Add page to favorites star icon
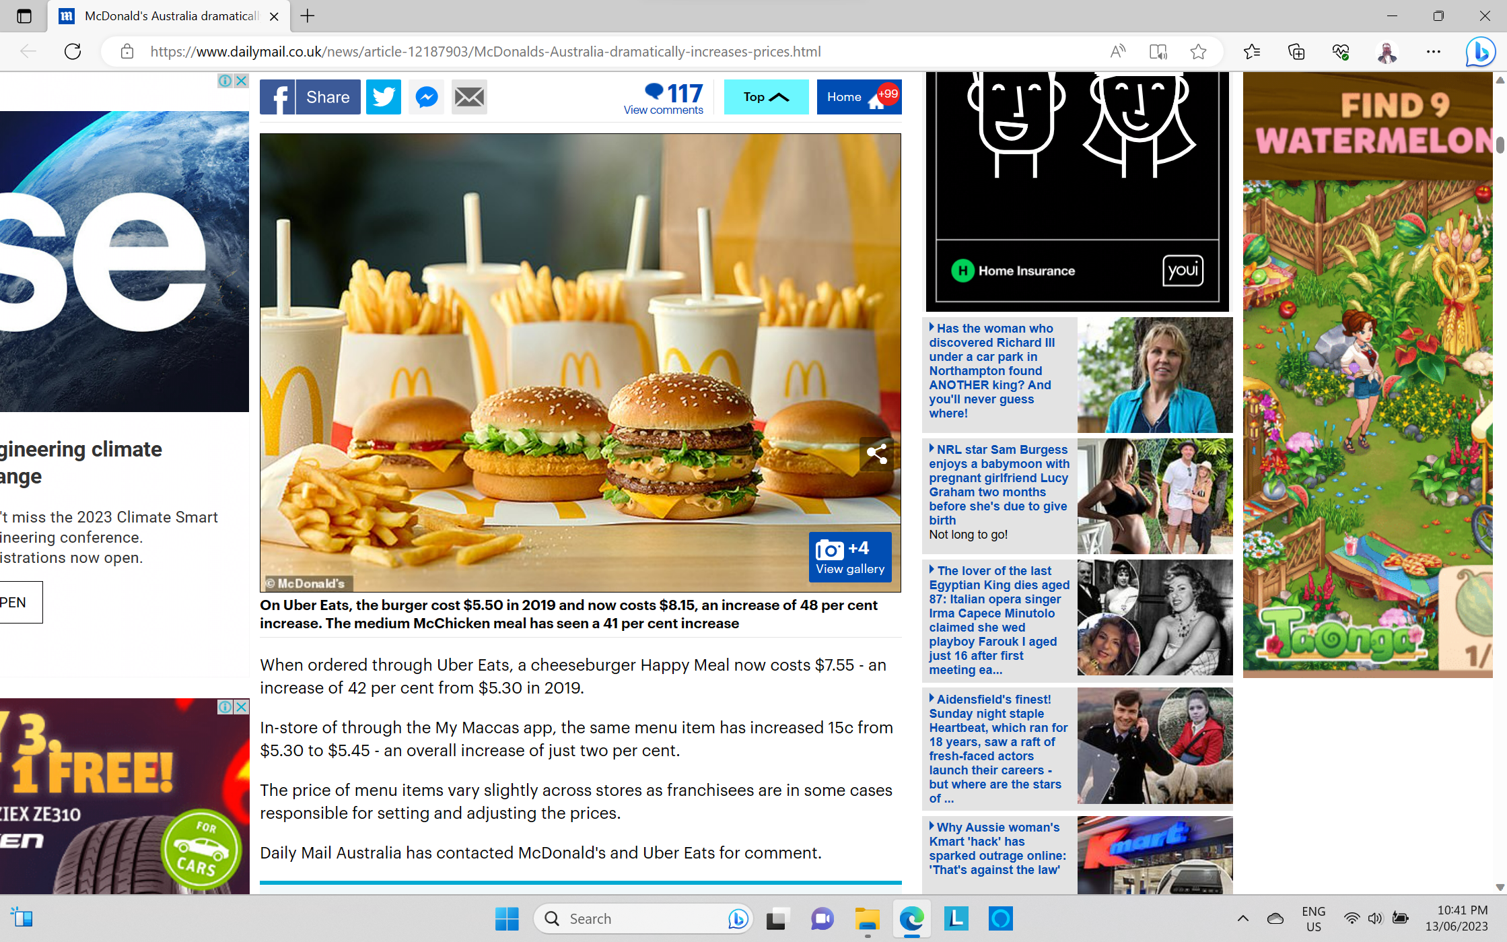 click(x=1198, y=52)
